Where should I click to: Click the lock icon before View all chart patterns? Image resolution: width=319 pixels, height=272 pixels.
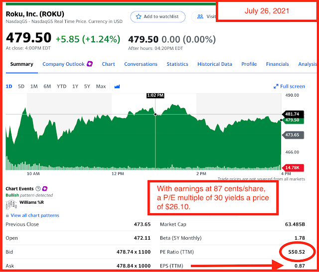point(7,216)
